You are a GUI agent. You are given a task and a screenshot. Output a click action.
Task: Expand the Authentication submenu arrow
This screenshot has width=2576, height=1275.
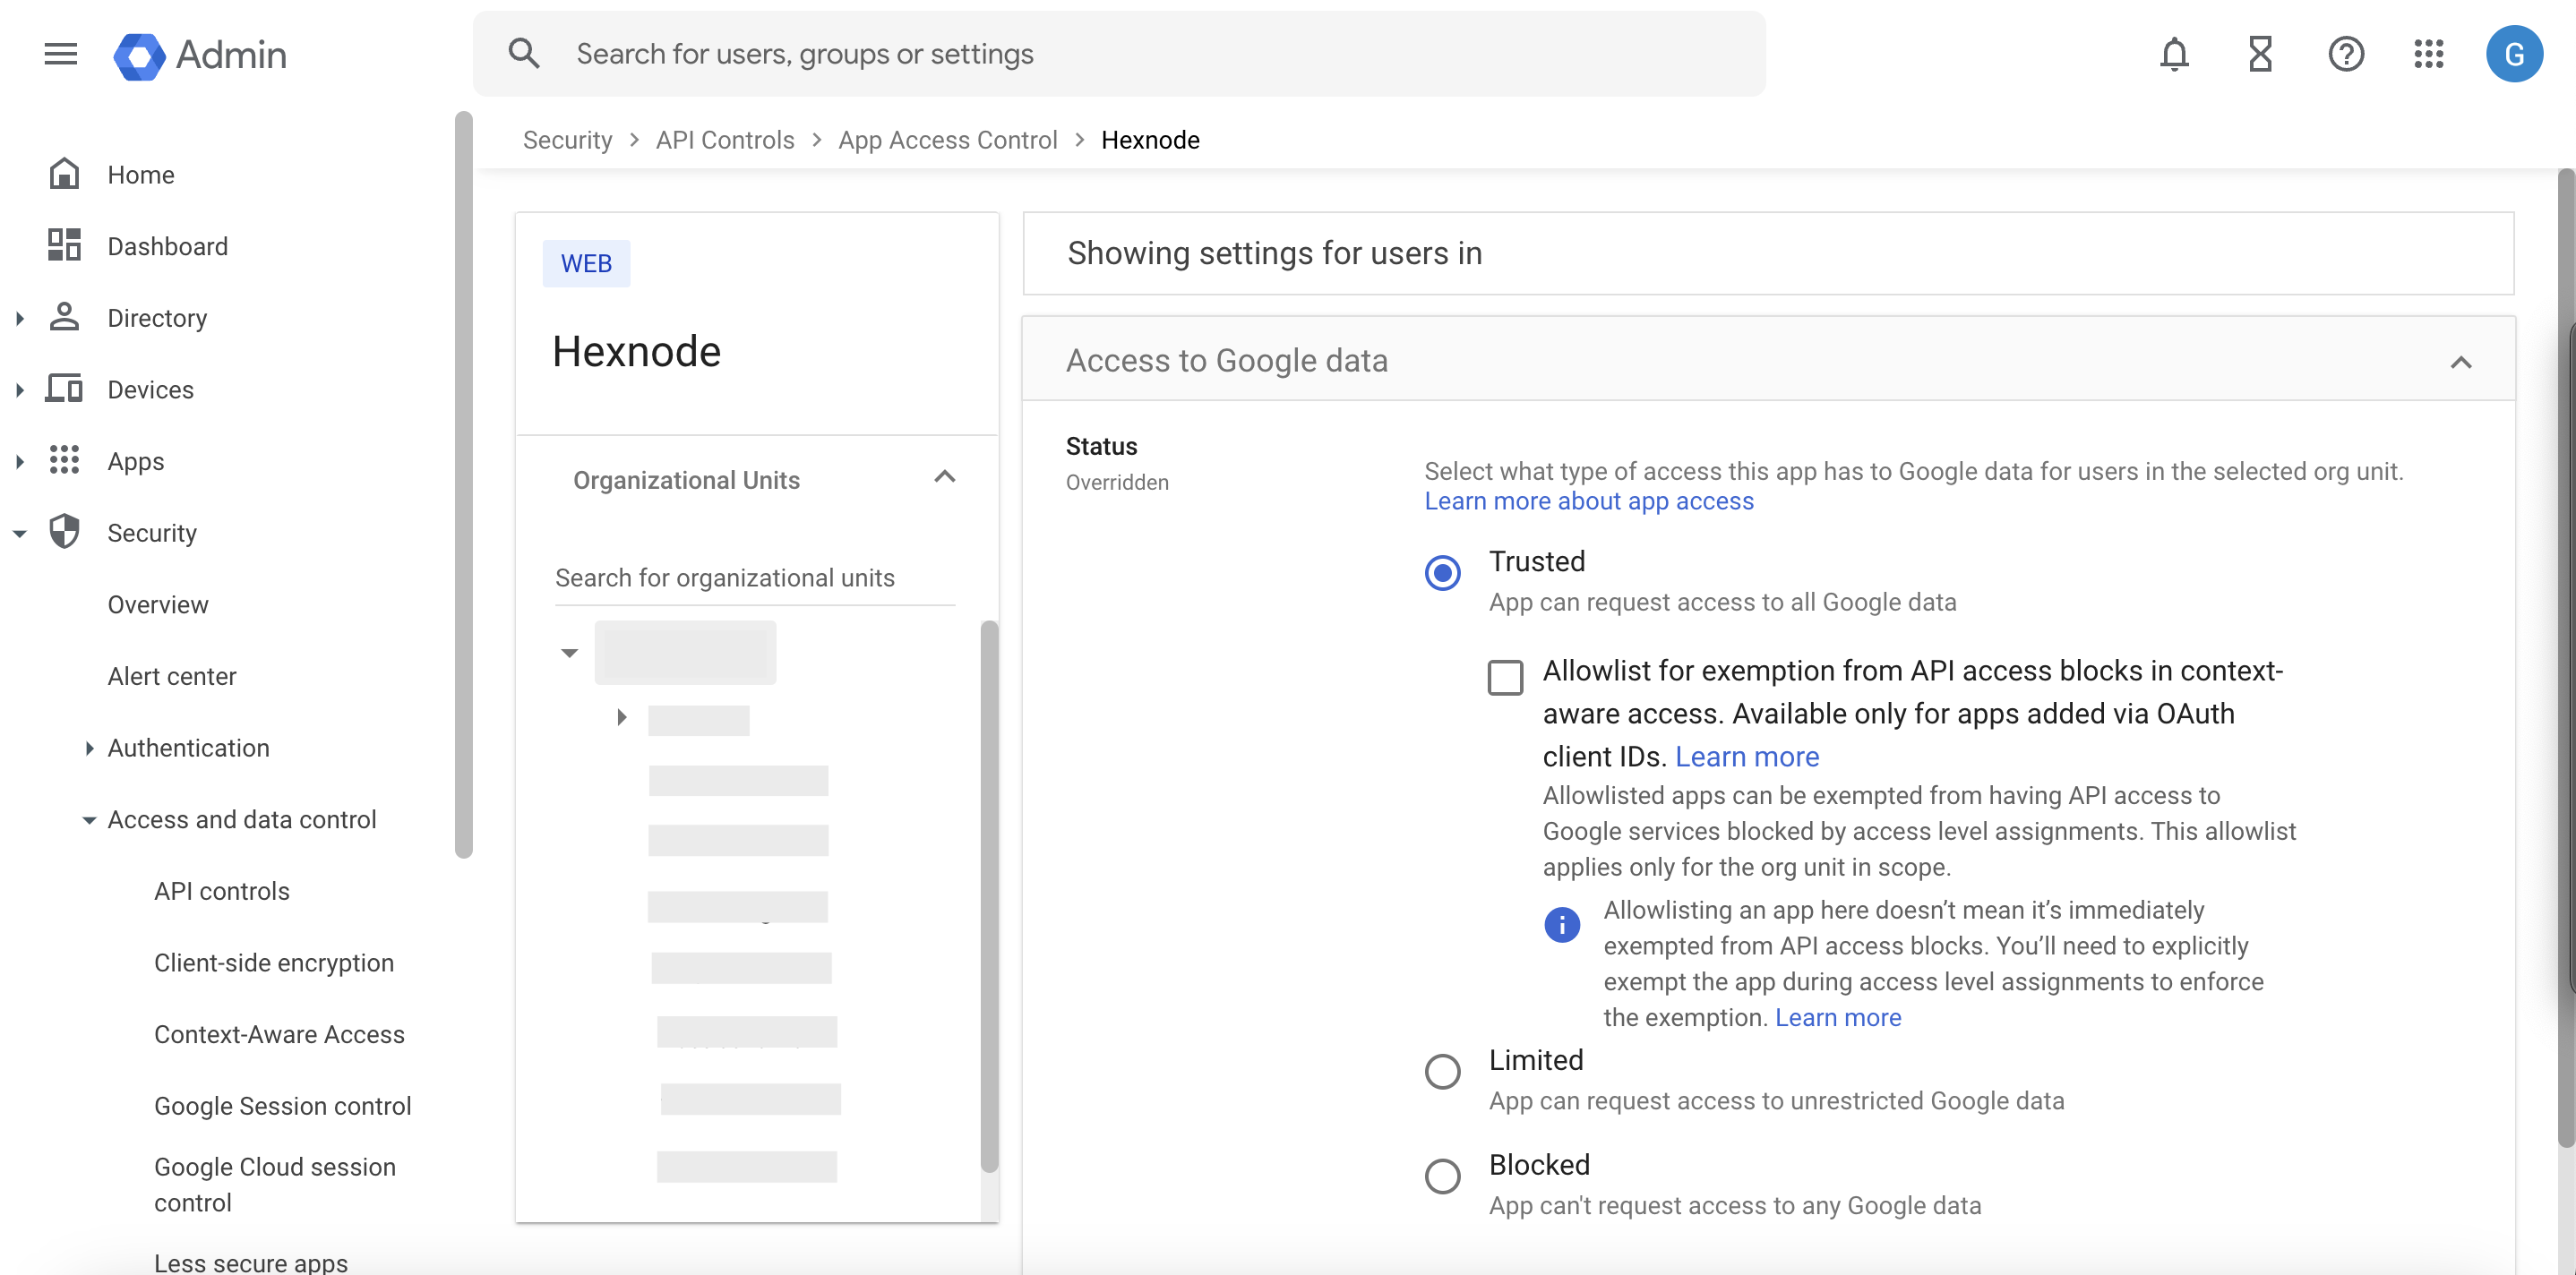tap(89, 748)
